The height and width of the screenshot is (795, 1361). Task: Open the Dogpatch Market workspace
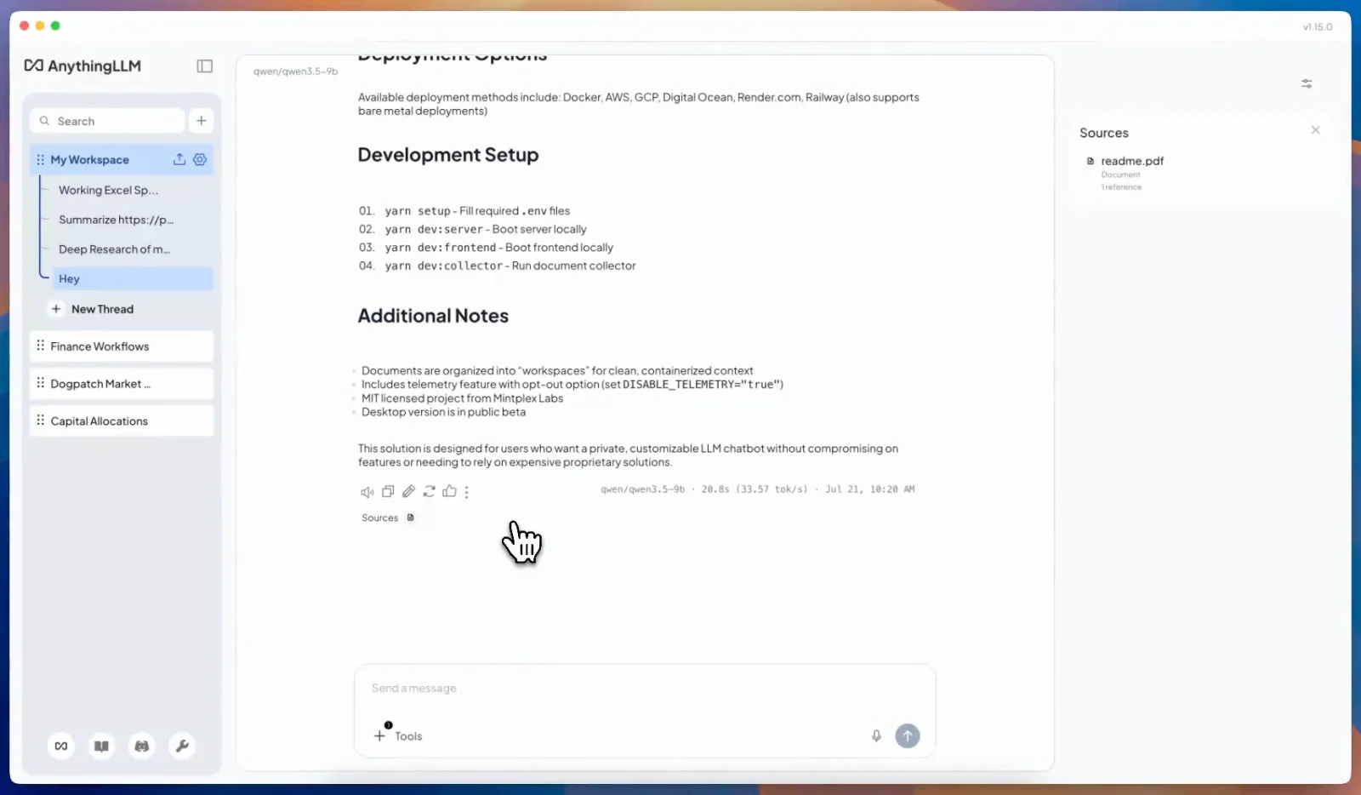pyautogui.click(x=122, y=384)
